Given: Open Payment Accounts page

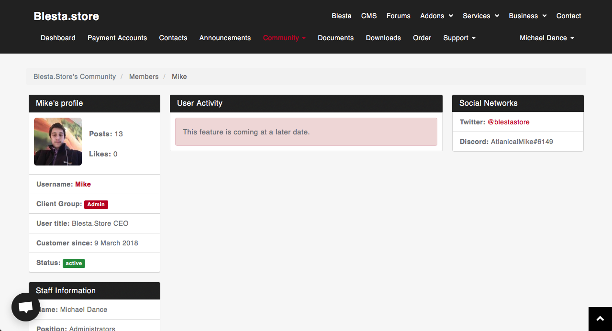Looking at the screenshot, I should (117, 38).
